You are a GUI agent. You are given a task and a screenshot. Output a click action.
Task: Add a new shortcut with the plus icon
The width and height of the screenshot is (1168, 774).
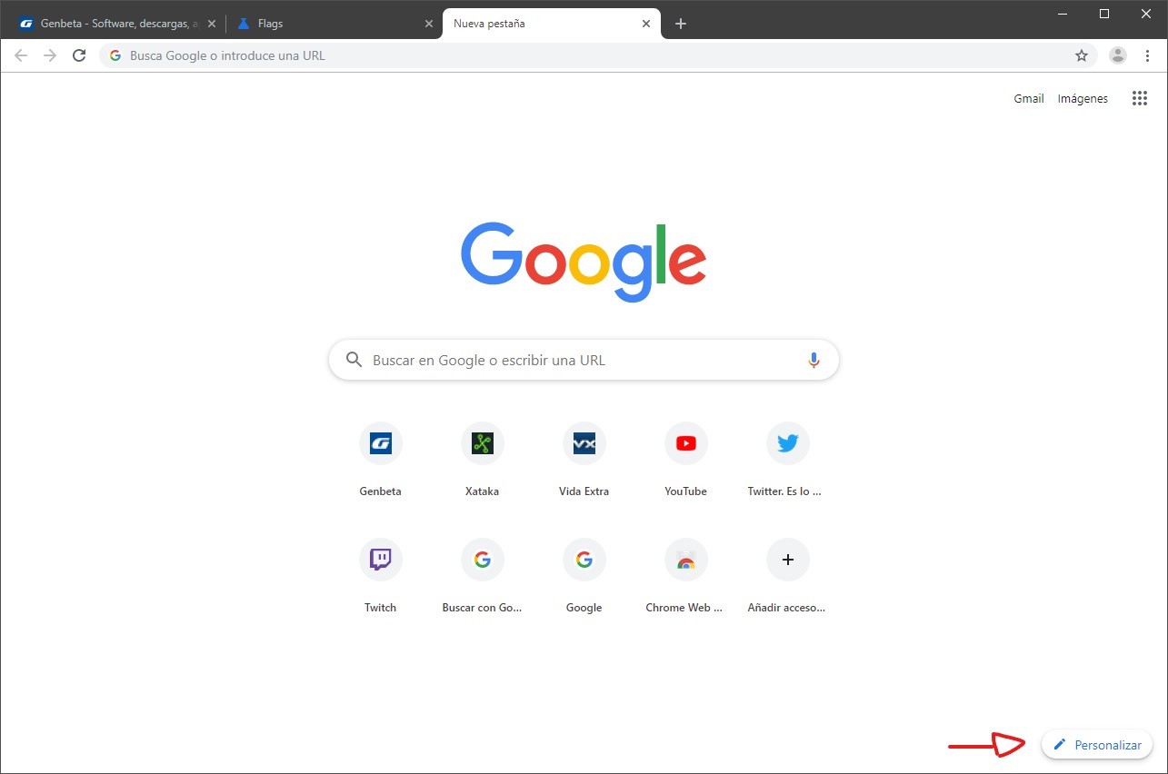click(x=787, y=560)
